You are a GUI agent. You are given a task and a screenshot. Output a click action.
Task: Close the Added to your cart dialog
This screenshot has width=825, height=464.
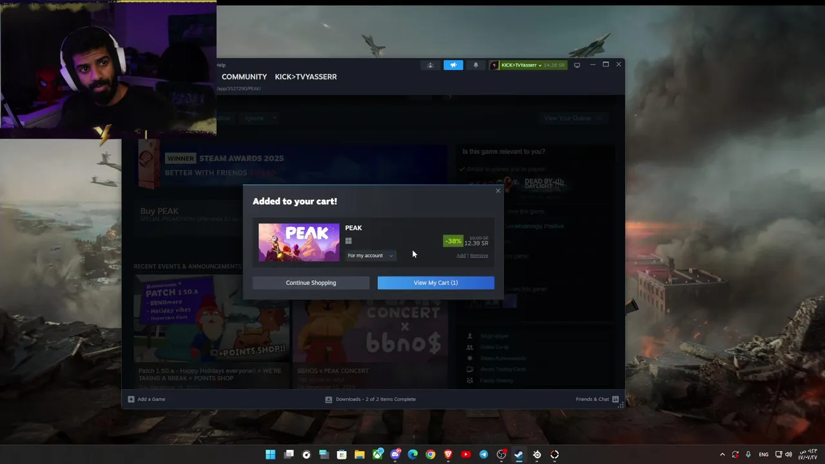click(498, 191)
